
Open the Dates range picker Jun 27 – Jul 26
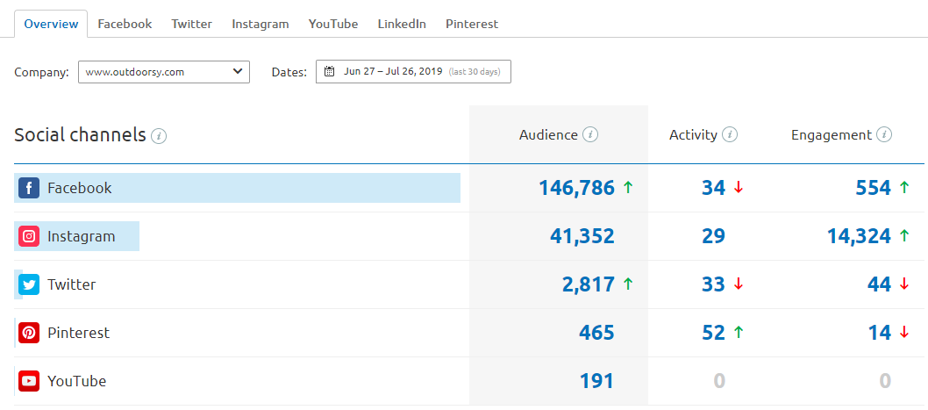(x=413, y=72)
